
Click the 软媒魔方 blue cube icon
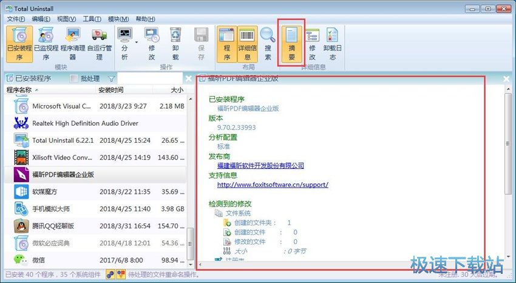pos(21,192)
